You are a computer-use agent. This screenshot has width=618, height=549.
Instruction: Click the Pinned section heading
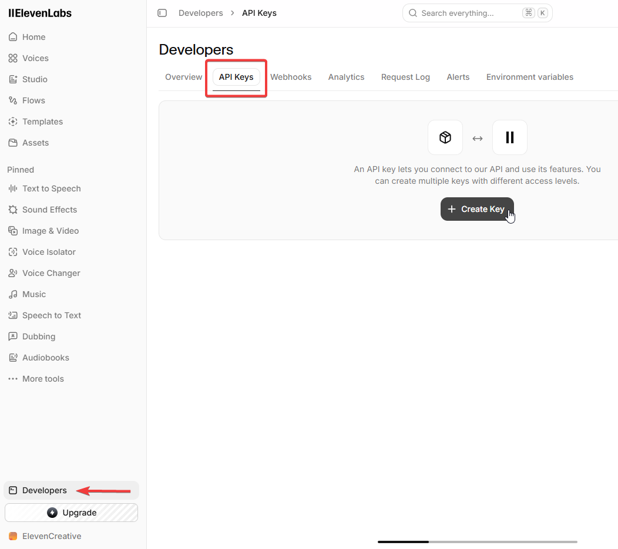tap(21, 170)
